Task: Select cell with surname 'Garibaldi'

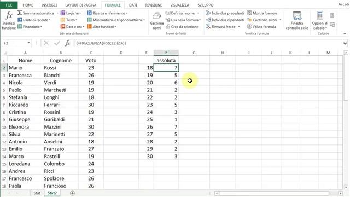Action: coord(61,119)
